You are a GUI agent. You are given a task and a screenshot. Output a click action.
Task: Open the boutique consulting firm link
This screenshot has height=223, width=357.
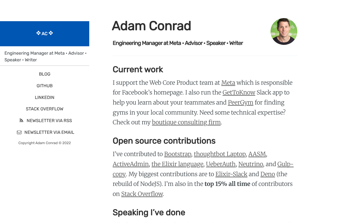(186, 122)
